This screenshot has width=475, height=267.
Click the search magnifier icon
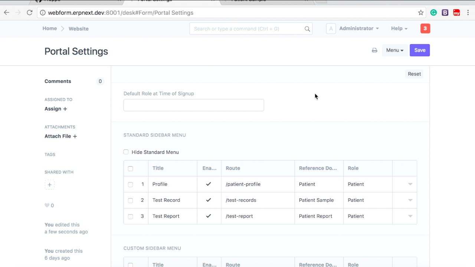(x=307, y=29)
